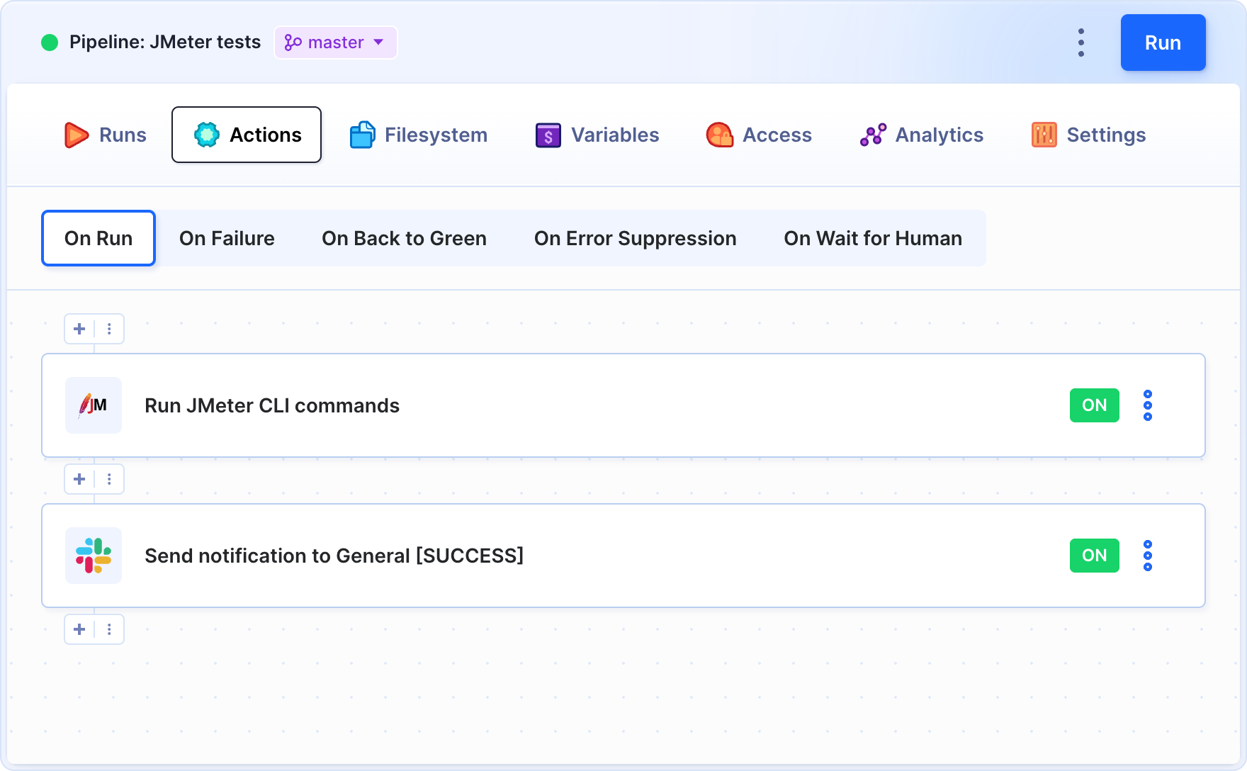Click the Filesystem folder icon
The height and width of the screenshot is (771, 1247).
coord(362,135)
